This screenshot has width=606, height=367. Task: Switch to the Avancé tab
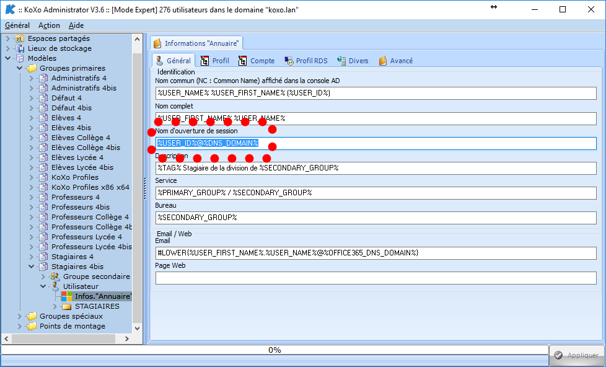point(396,61)
